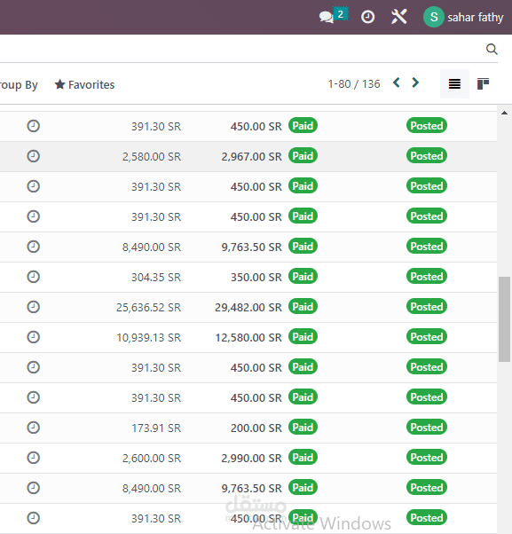Click activity clock in the 2,580.00 SR row

coord(34,156)
